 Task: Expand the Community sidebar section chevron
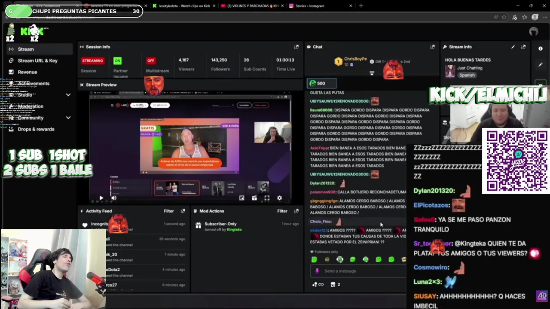[68, 118]
